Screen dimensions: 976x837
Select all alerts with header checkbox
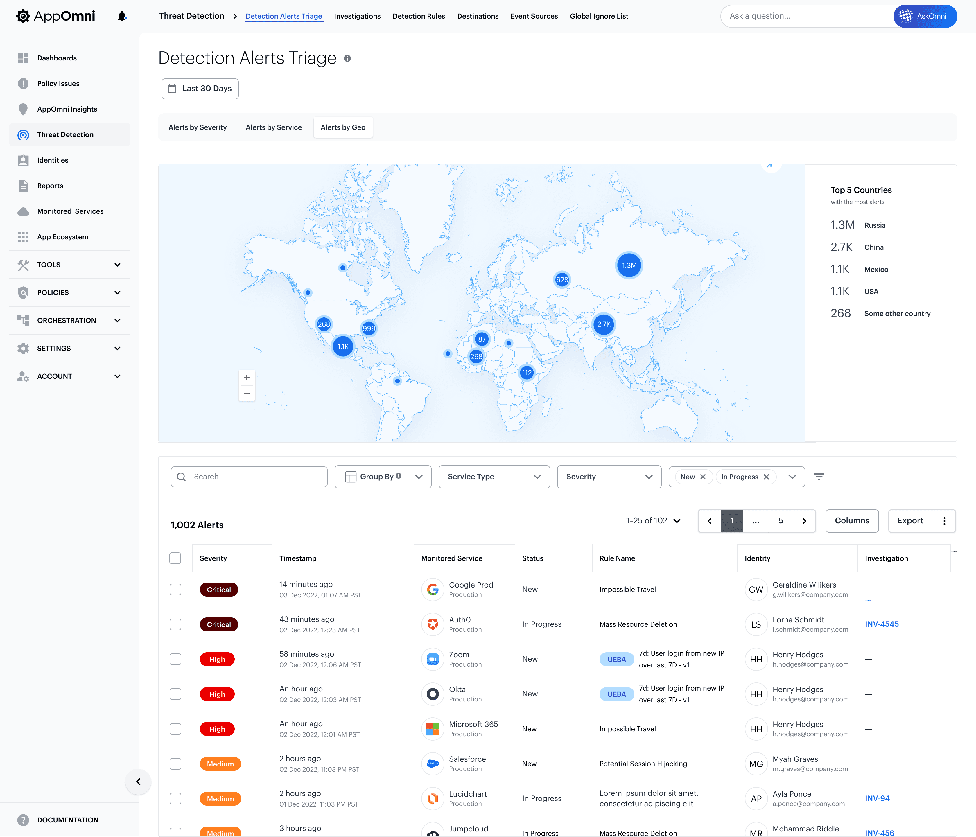pyautogui.click(x=175, y=558)
